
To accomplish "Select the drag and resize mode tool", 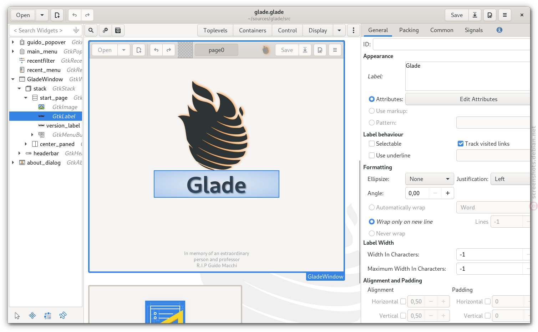I will pyautogui.click(x=32, y=316).
